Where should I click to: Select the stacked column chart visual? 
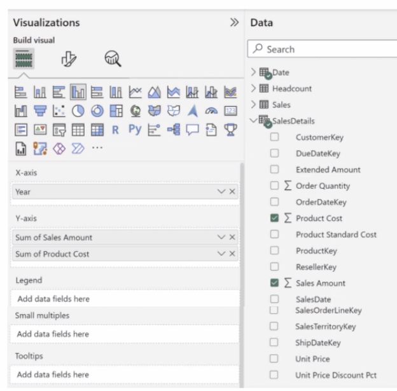pos(39,92)
